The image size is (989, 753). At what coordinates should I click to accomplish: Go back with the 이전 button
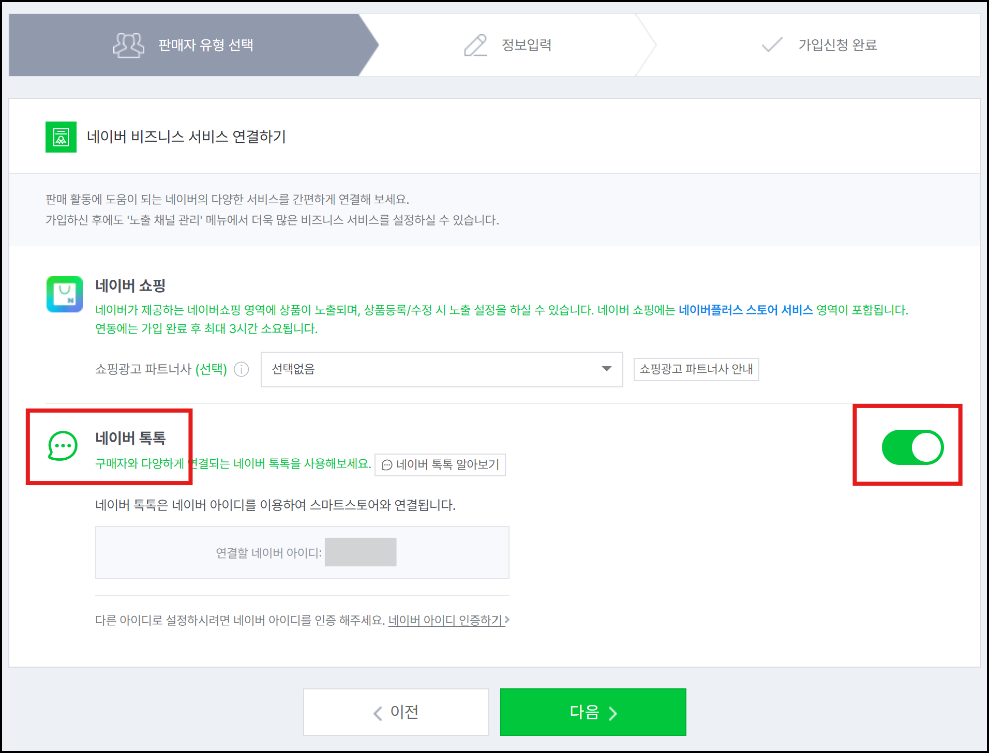pos(396,712)
